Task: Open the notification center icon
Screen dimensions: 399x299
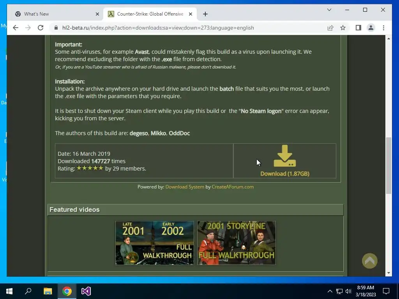Action: [x=386, y=291]
